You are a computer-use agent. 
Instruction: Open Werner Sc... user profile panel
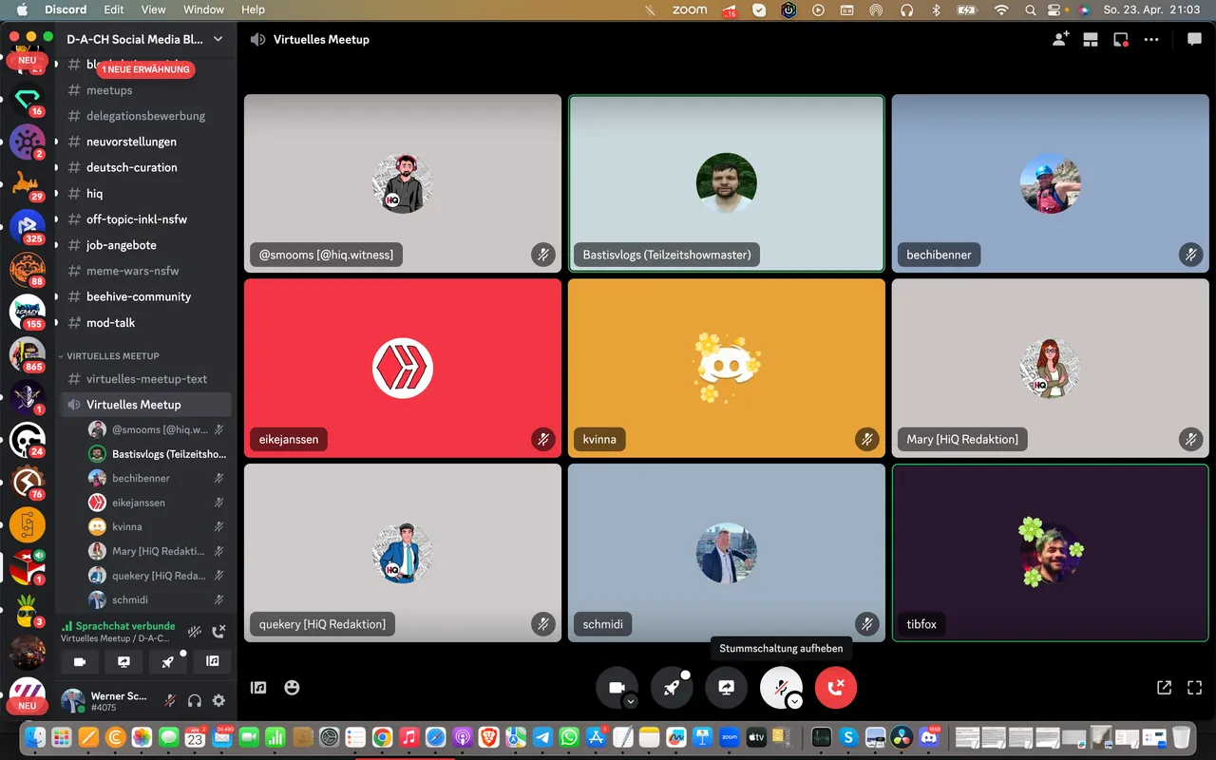coord(104,701)
